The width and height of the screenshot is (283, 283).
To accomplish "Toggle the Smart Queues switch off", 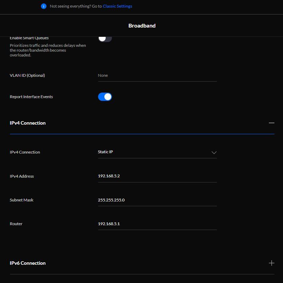I will click(x=105, y=38).
